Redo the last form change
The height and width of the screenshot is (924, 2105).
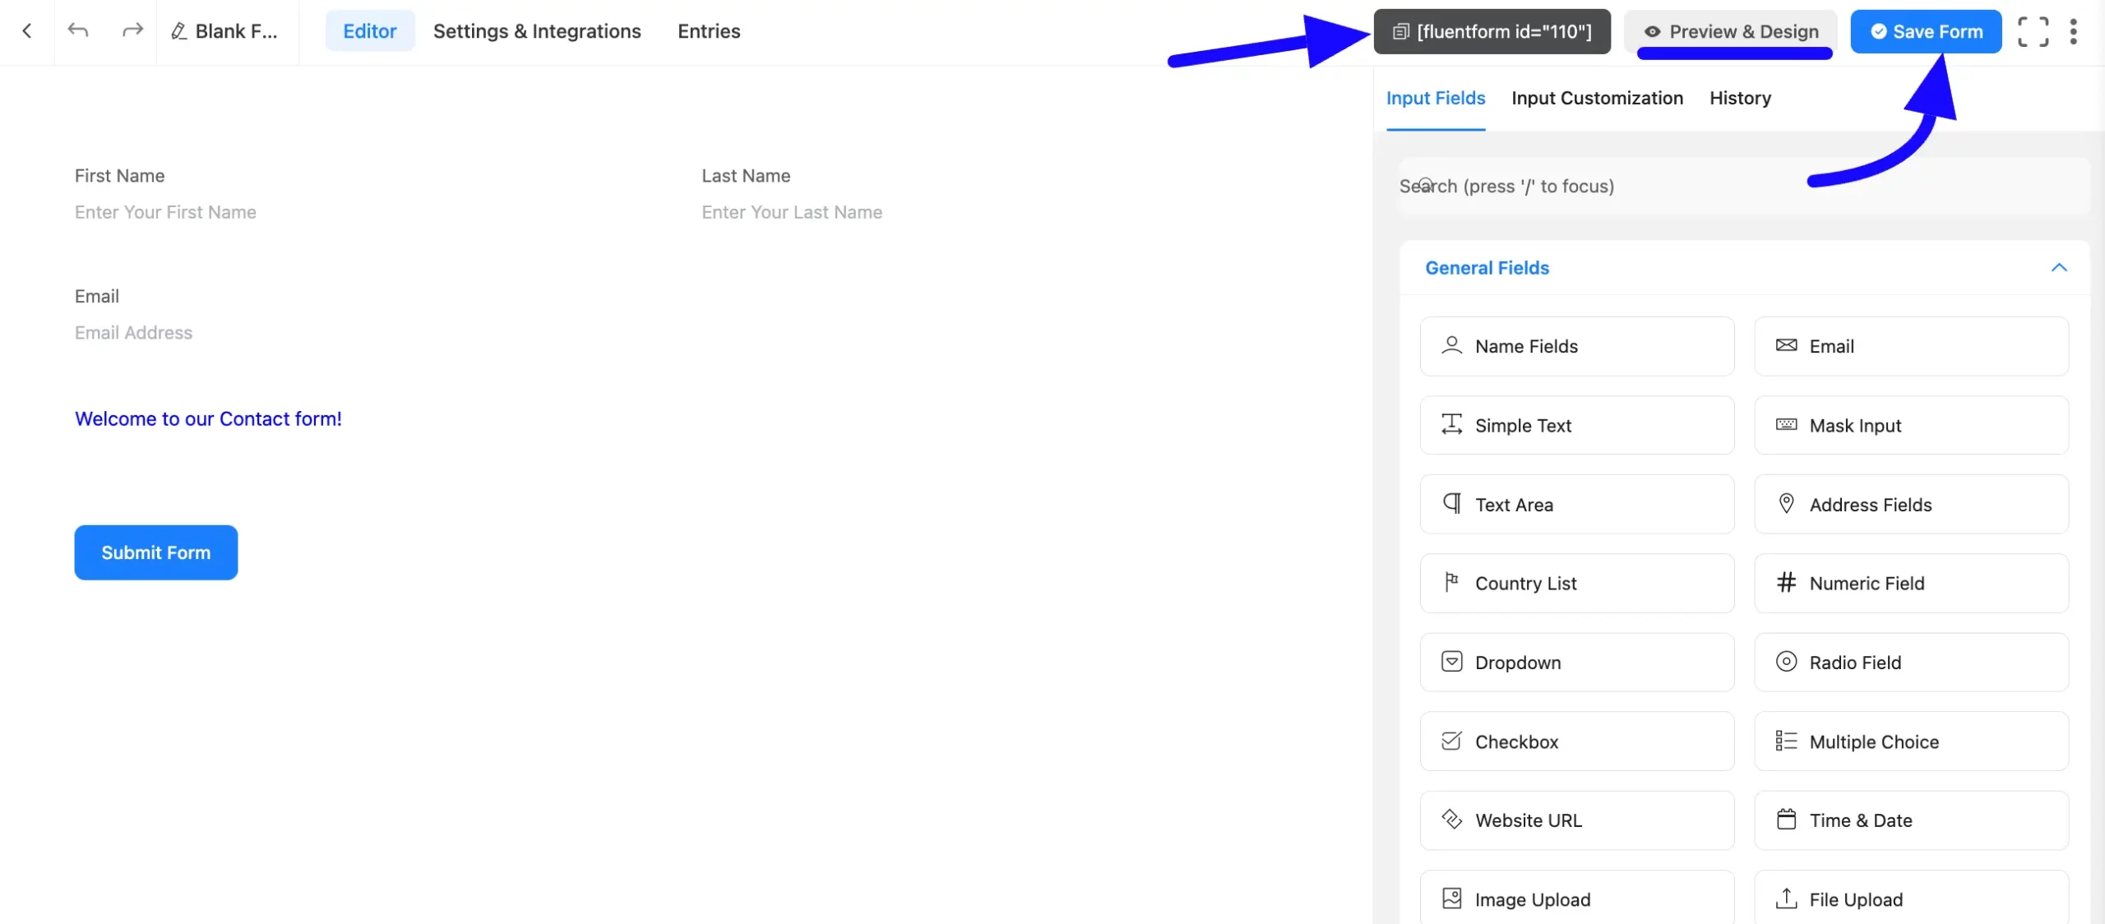click(132, 31)
